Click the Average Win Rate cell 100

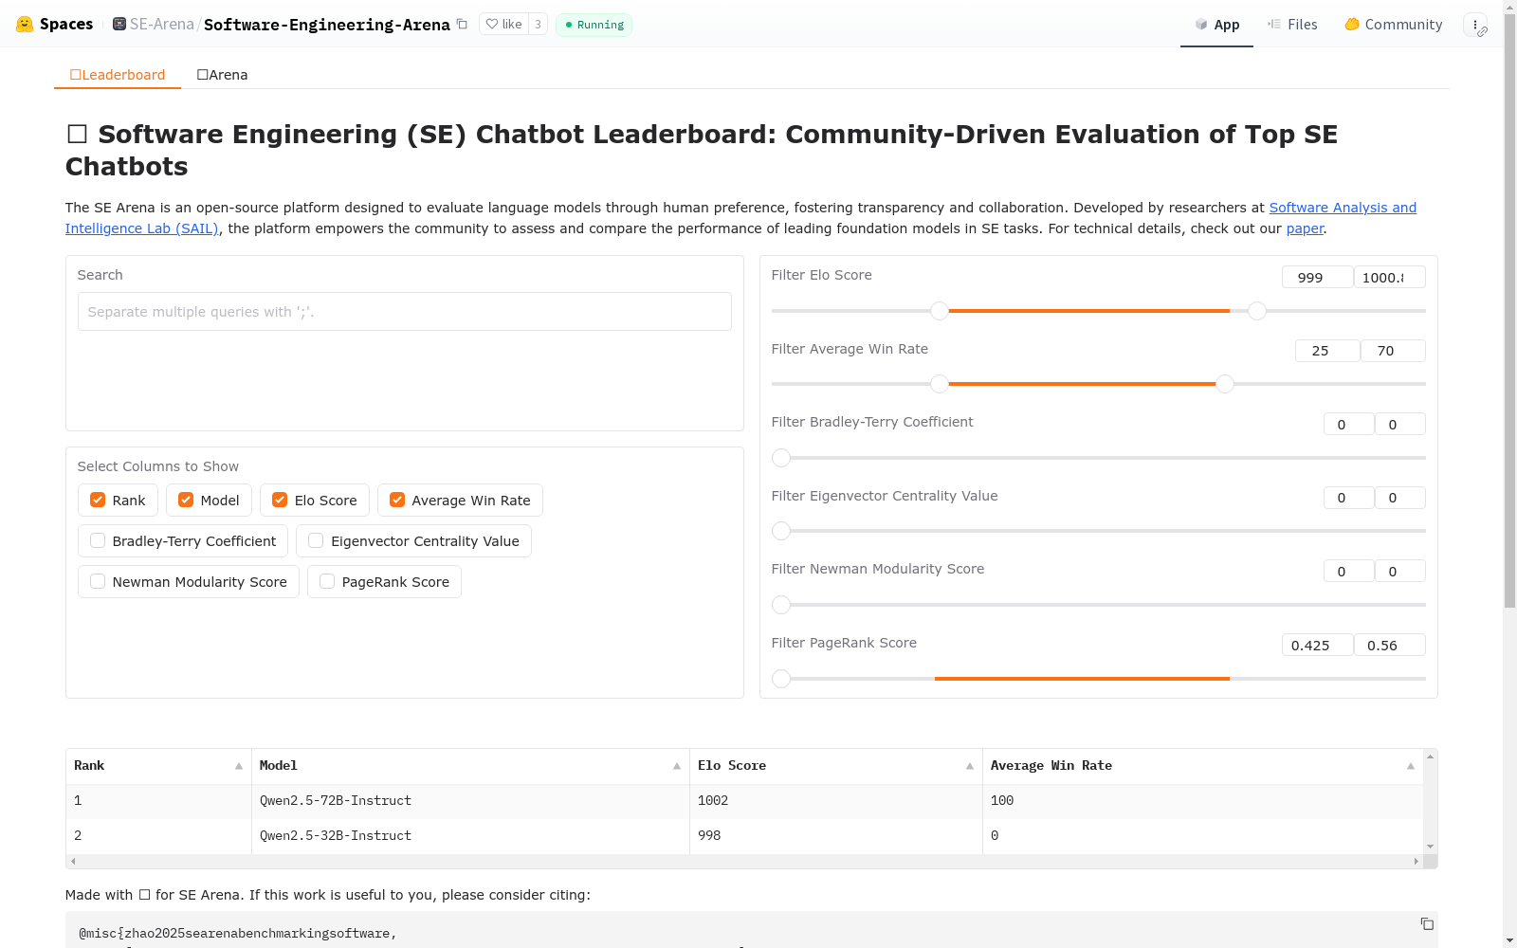[1202, 801]
